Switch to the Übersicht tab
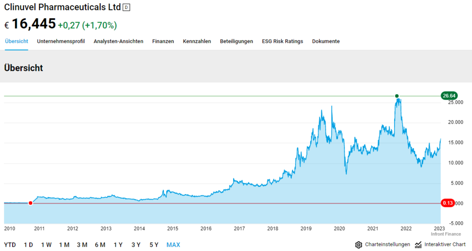 17,41
